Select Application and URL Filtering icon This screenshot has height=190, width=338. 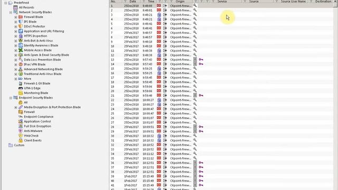(21, 31)
